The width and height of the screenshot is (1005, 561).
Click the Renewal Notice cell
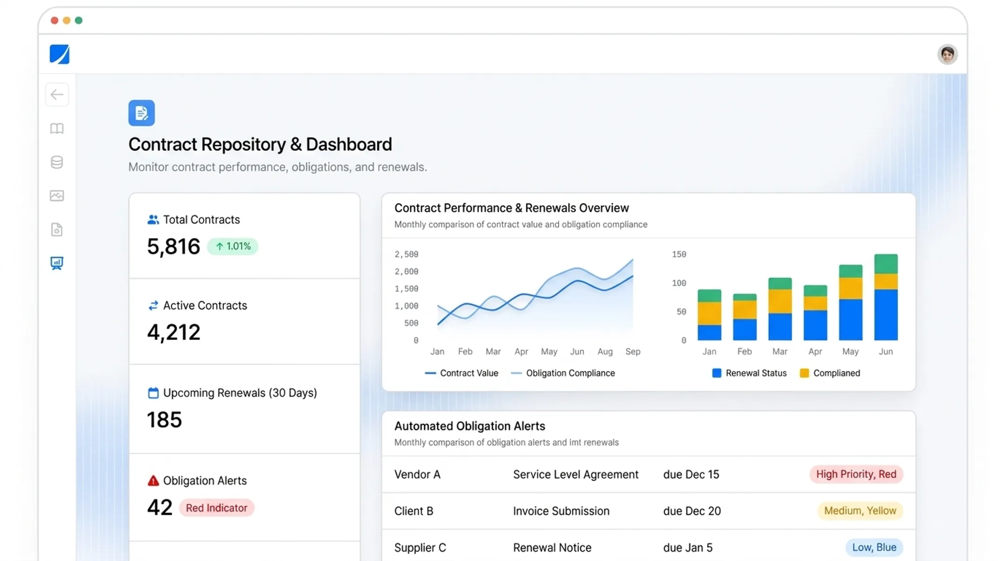[x=552, y=548]
